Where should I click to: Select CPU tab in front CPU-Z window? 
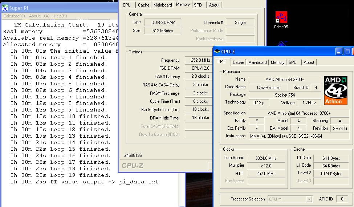pos(221,62)
